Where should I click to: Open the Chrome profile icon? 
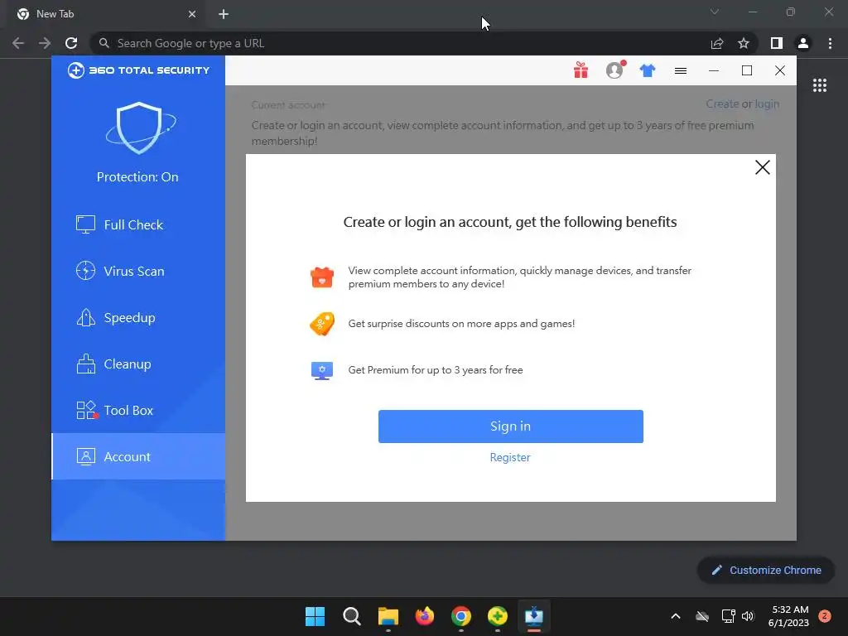(x=803, y=43)
